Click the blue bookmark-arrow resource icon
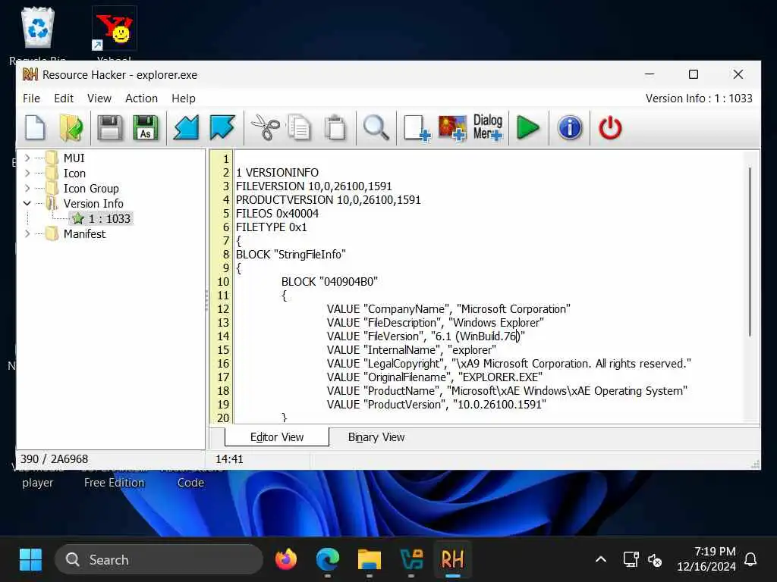777x582 pixels. coord(222,127)
